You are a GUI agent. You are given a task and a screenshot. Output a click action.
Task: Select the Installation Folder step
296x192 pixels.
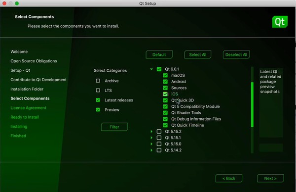pyautogui.click(x=27, y=89)
